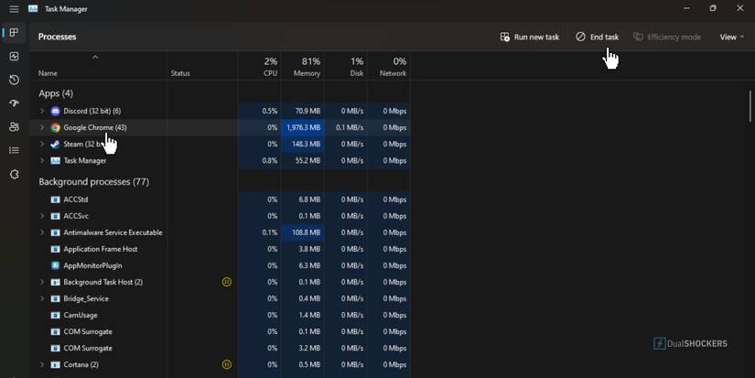Select the ACCStd process name
Screen dimensions: 755x378
point(76,200)
